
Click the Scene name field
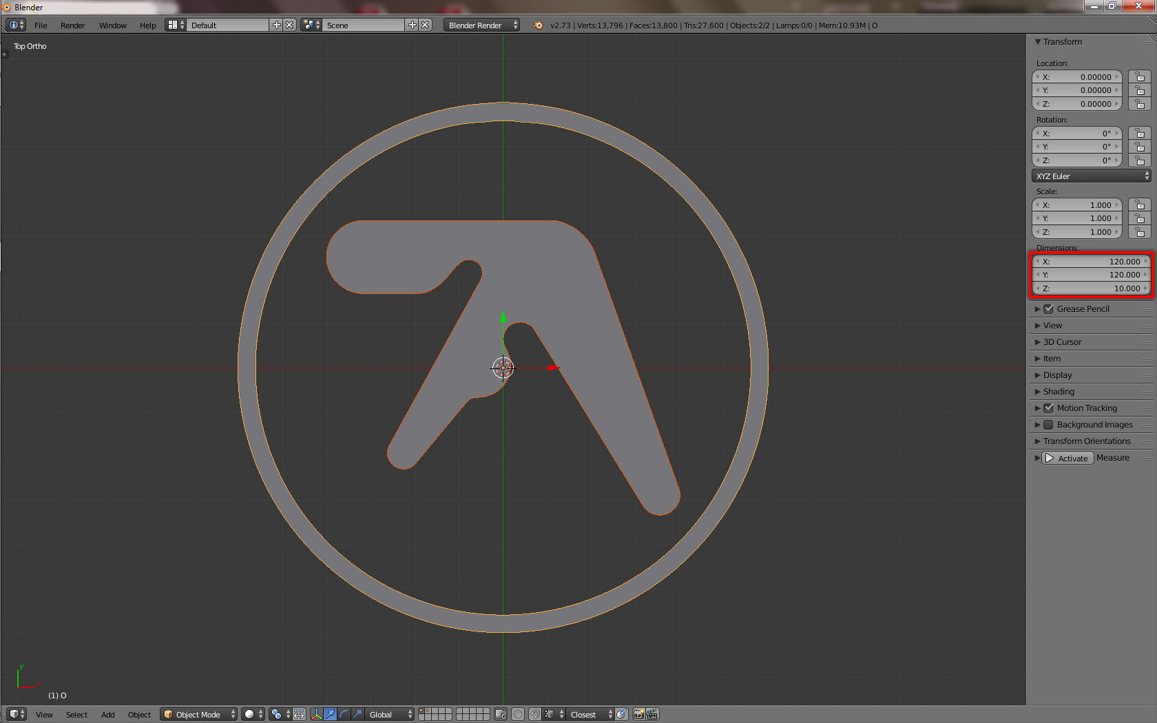[x=364, y=25]
